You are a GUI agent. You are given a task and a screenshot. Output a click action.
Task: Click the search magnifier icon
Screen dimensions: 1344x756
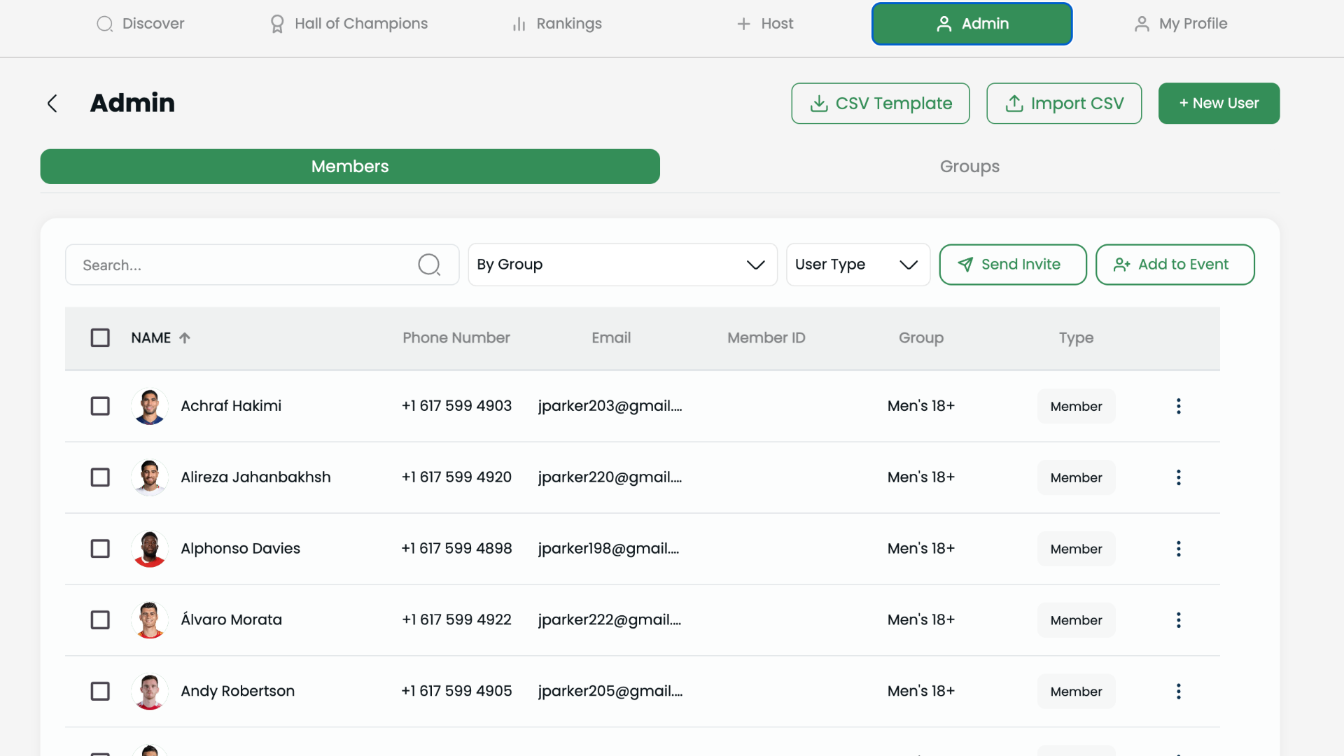429,265
